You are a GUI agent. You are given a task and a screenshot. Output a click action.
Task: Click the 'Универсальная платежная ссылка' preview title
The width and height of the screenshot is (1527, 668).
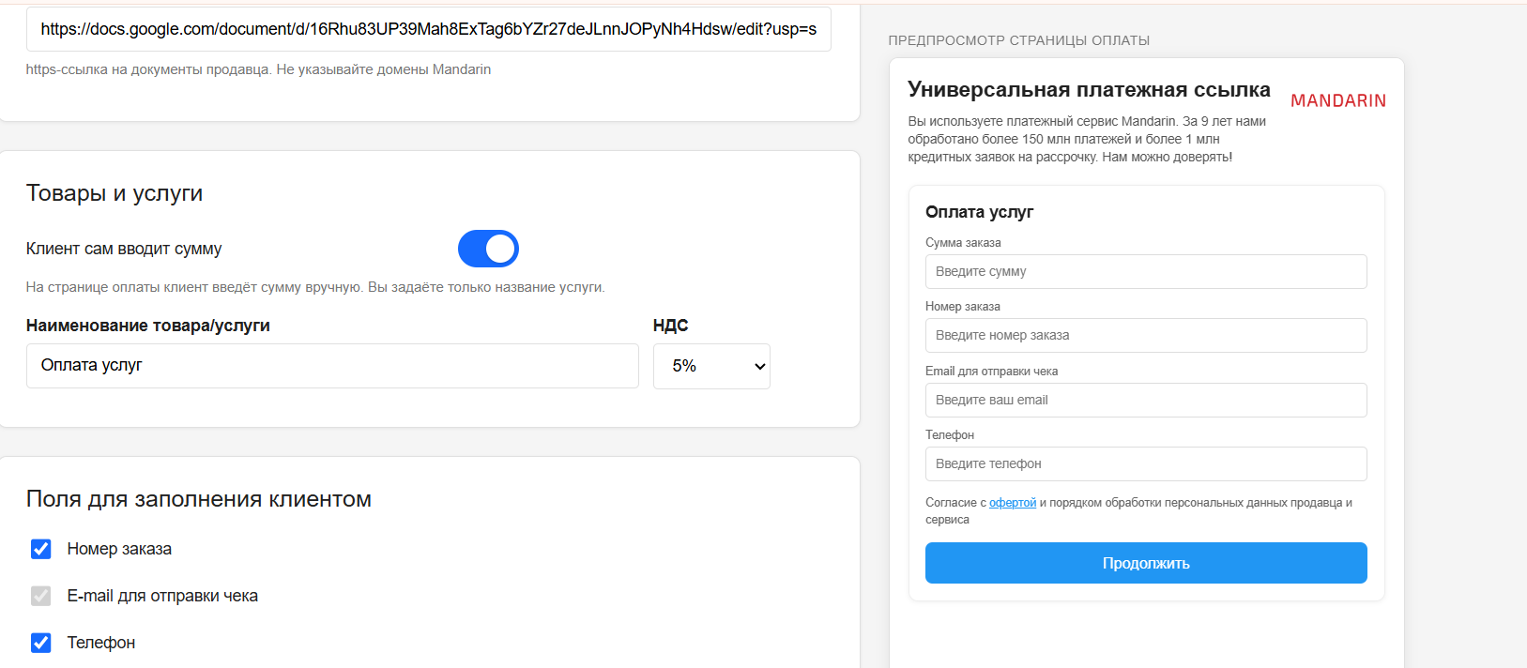(1089, 90)
